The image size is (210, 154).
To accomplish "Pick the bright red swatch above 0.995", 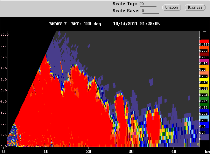I will coord(204,41).
